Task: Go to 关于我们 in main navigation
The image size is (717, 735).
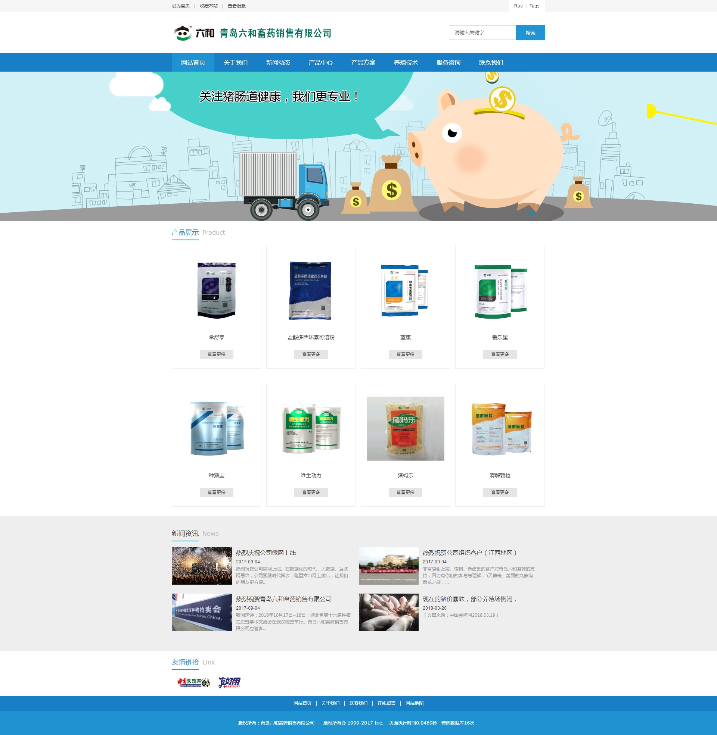Action: (236, 62)
